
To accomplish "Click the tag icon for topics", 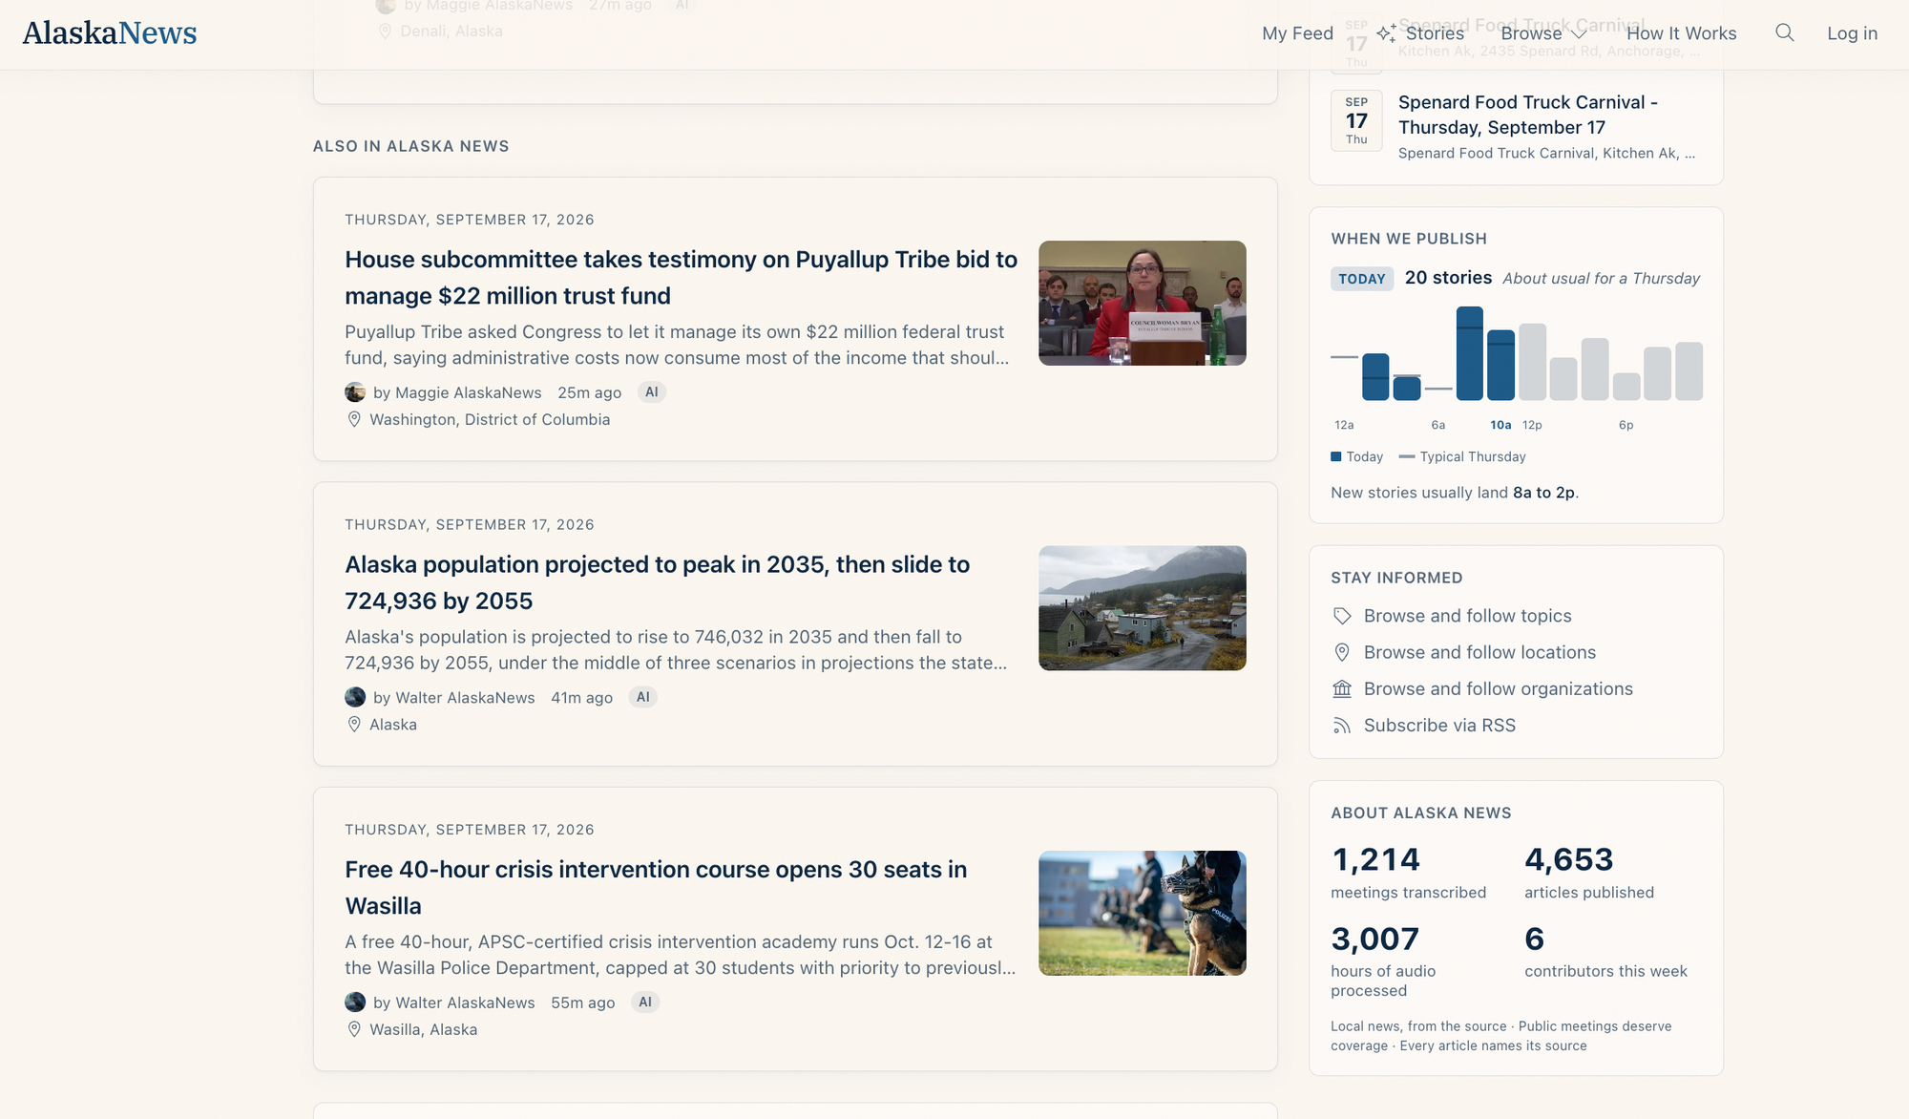I will pyautogui.click(x=1342, y=616).
